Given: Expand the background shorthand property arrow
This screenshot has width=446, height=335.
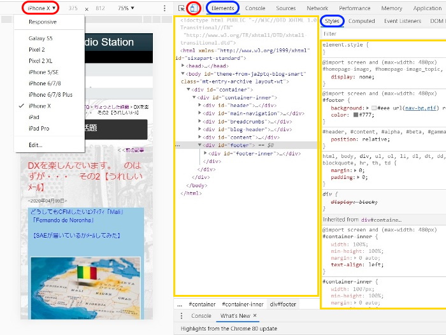Looking at the screenshot, I should coord(368,108).
